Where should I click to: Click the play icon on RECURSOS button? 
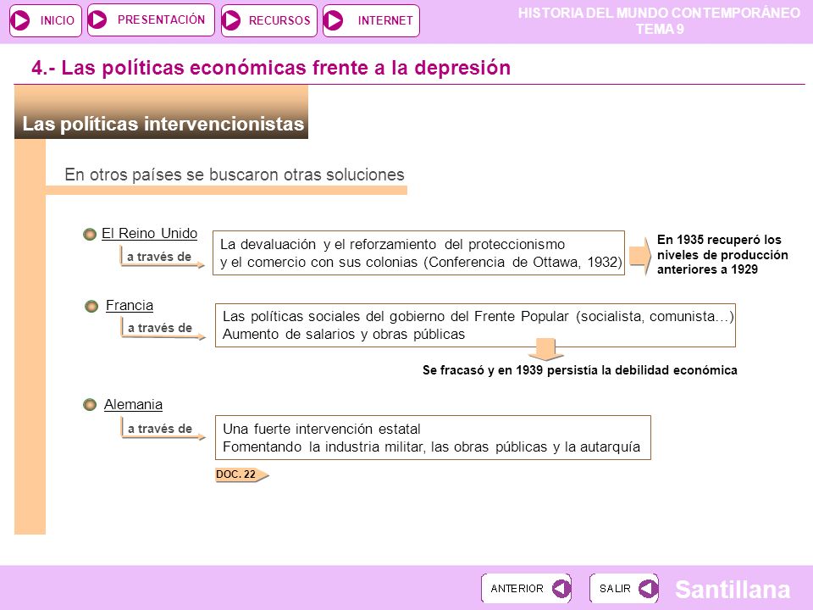click(231, 20)
